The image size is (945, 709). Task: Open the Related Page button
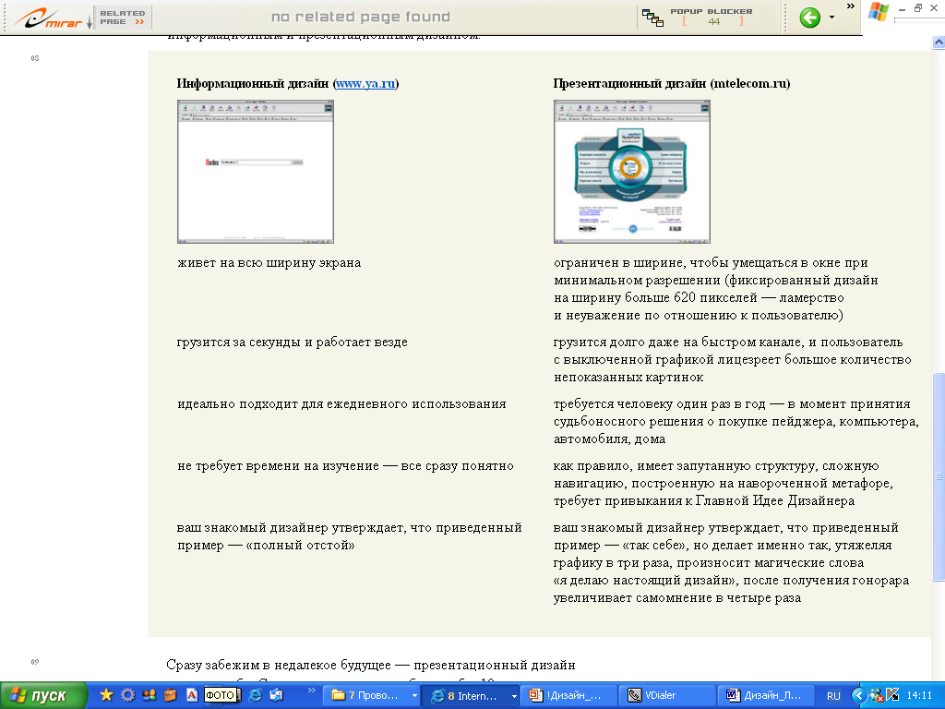coord(123,18)
